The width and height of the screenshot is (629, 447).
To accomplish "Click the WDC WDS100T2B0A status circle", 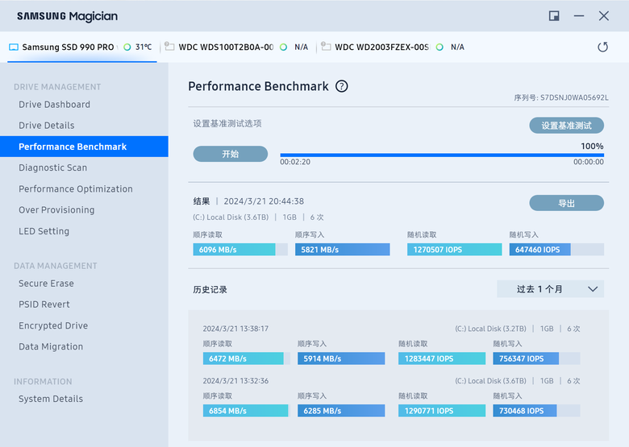I will (x=283, y=48).
